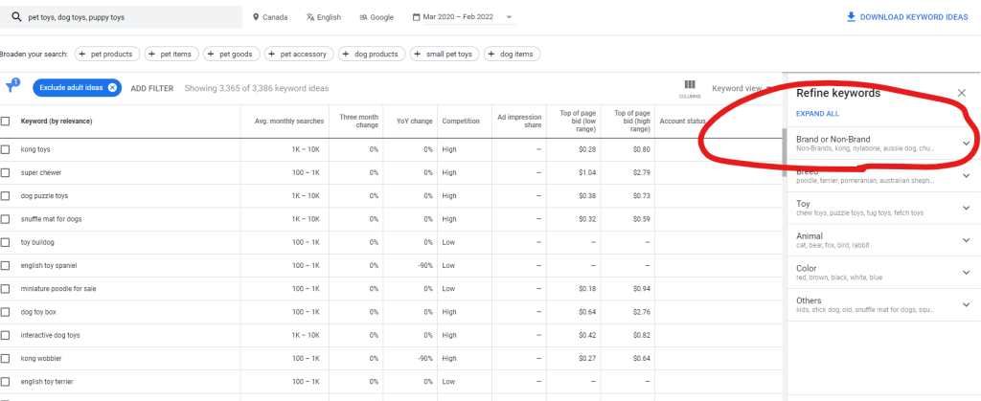Click the filter funnel icon
981x401 pixels.
click(10, 88)
